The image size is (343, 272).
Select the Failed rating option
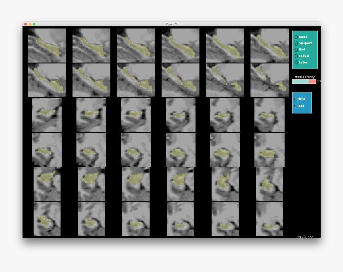(296, 56)
